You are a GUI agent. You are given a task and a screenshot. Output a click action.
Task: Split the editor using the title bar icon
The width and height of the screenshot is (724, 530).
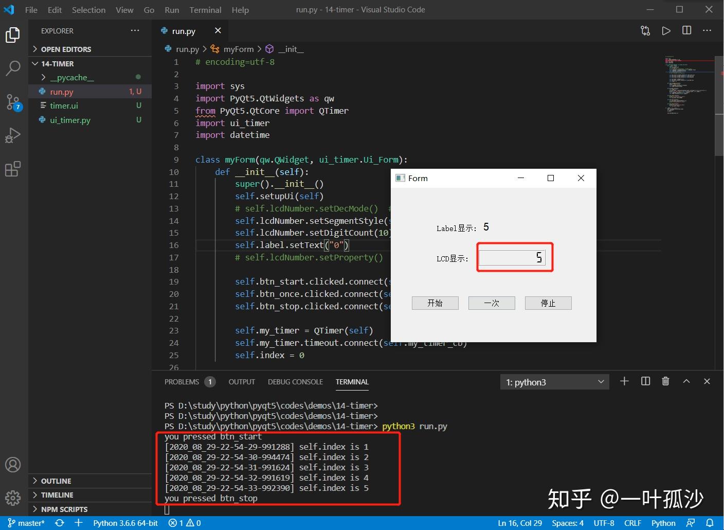[686, 30]
